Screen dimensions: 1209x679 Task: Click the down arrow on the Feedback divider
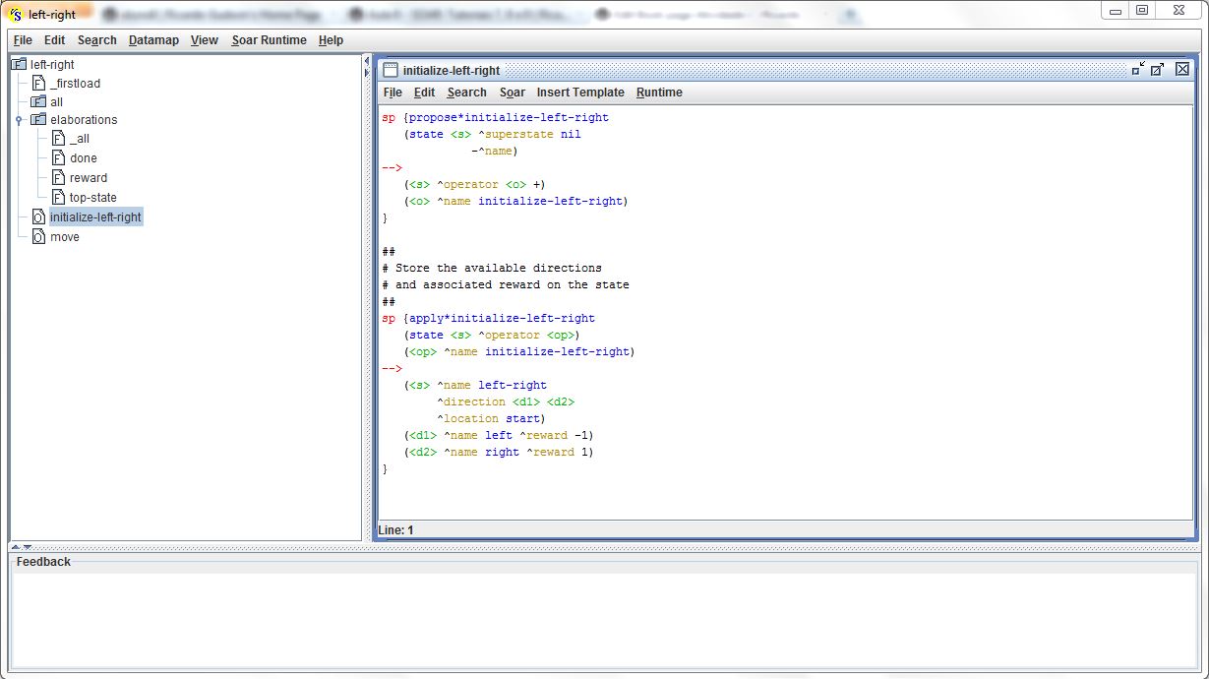28,547
